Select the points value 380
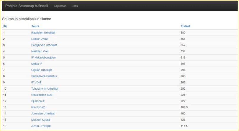This screenshot has height=131, width=239. click(x=183, y=33)
